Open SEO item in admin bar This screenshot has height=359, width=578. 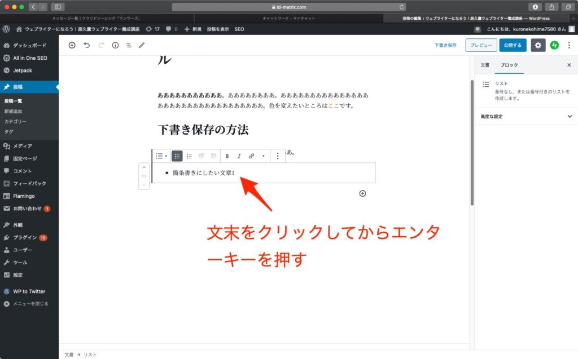(x=239, y=29)
